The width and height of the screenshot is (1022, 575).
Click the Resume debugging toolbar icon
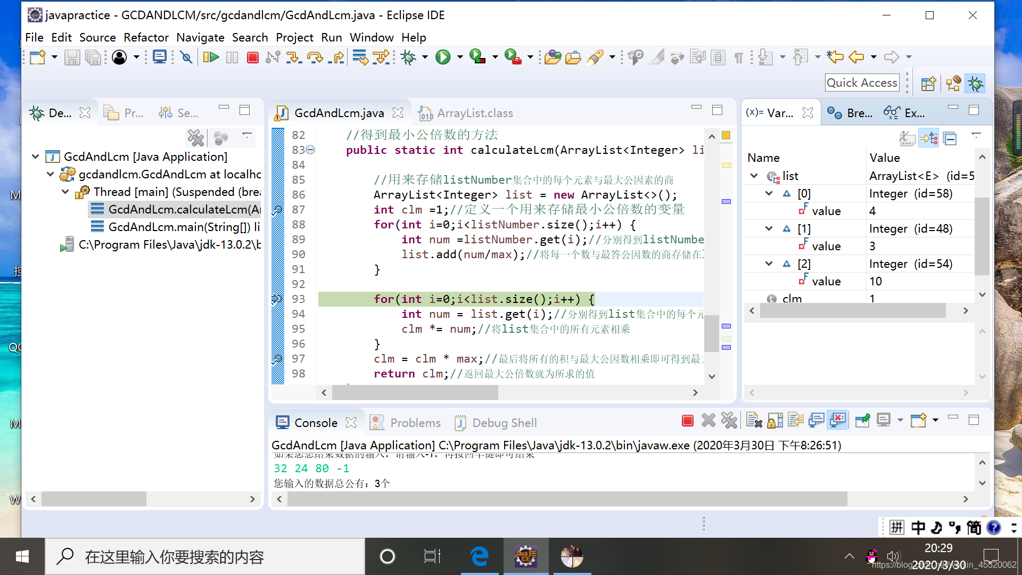(x=211, y=57)
